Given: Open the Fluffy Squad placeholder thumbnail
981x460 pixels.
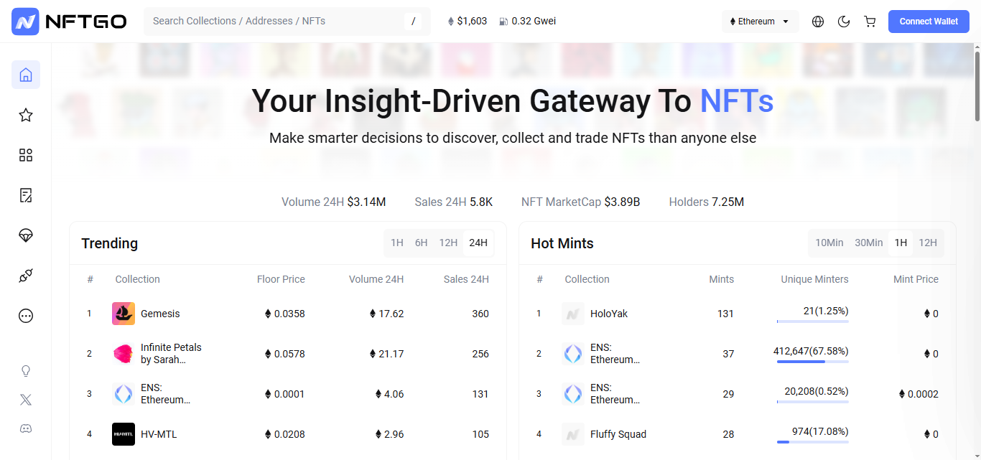Looking at the screenshot, I should pos(573,434).
